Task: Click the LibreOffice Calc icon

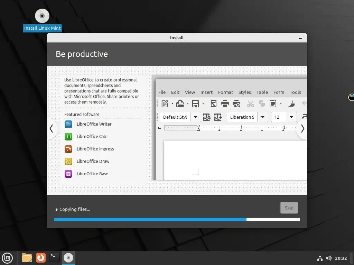Action: click(x=68, y=137)
